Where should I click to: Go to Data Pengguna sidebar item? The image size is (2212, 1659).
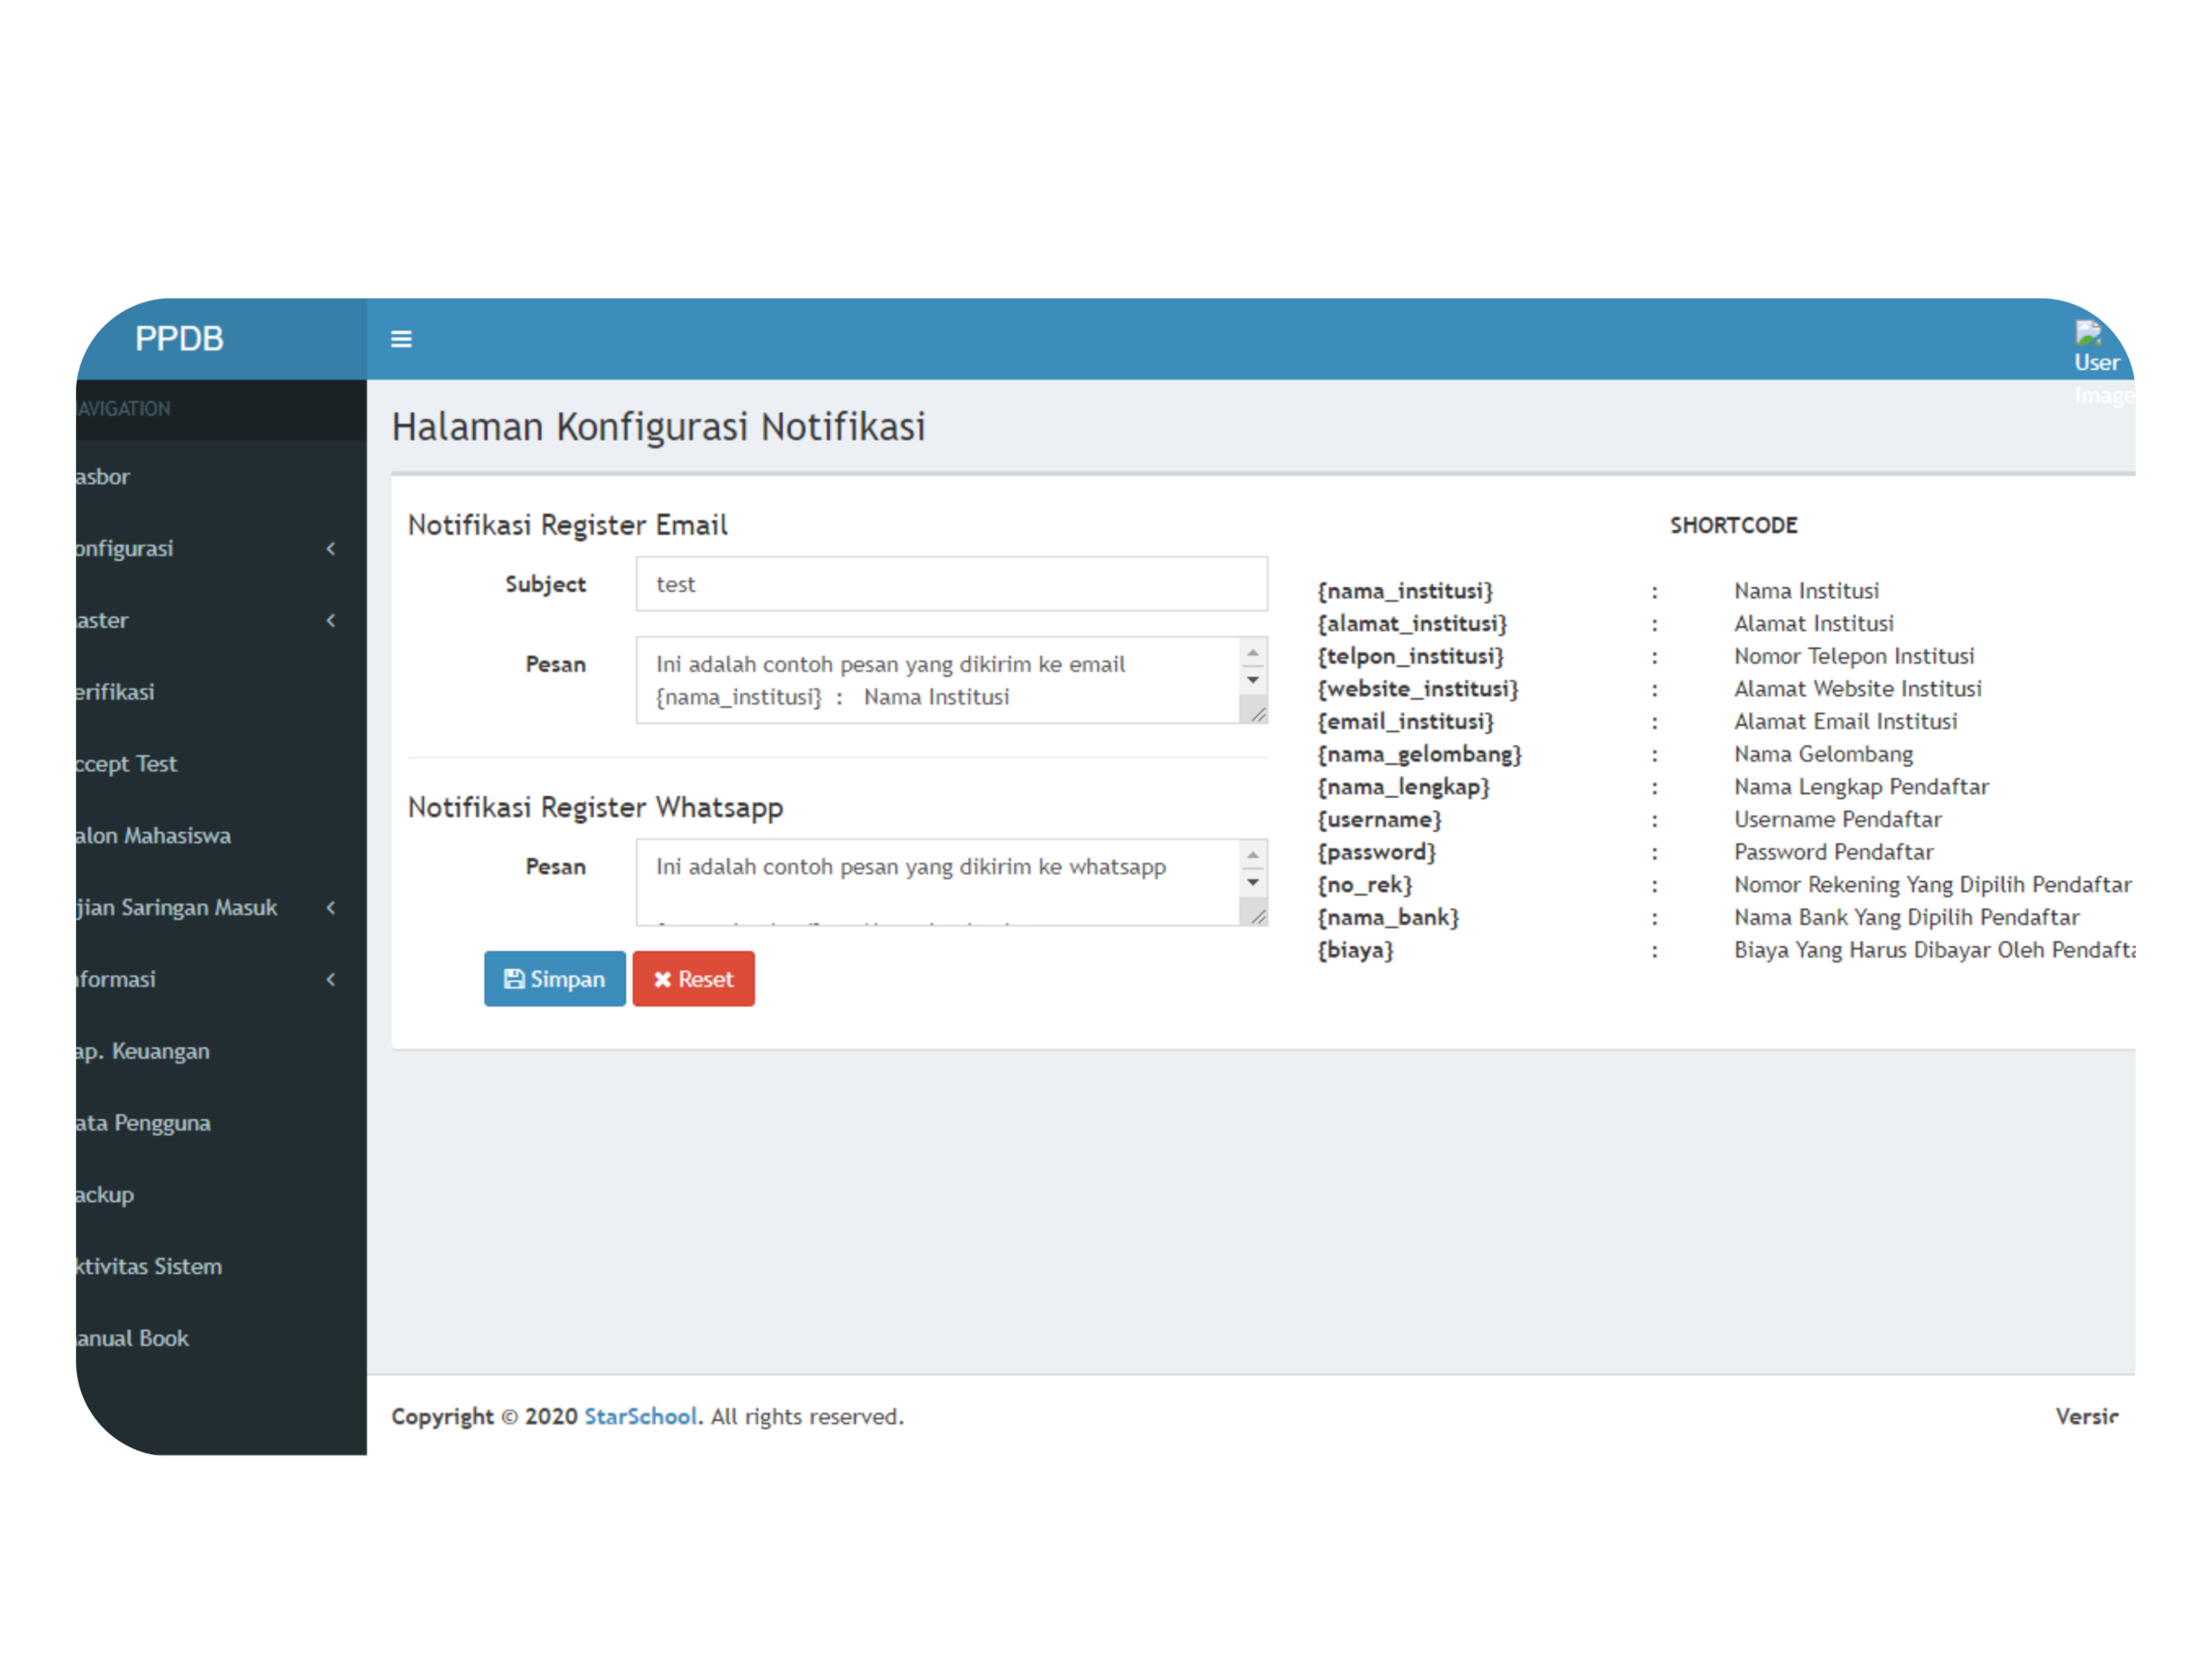[x=143, y=1122]
